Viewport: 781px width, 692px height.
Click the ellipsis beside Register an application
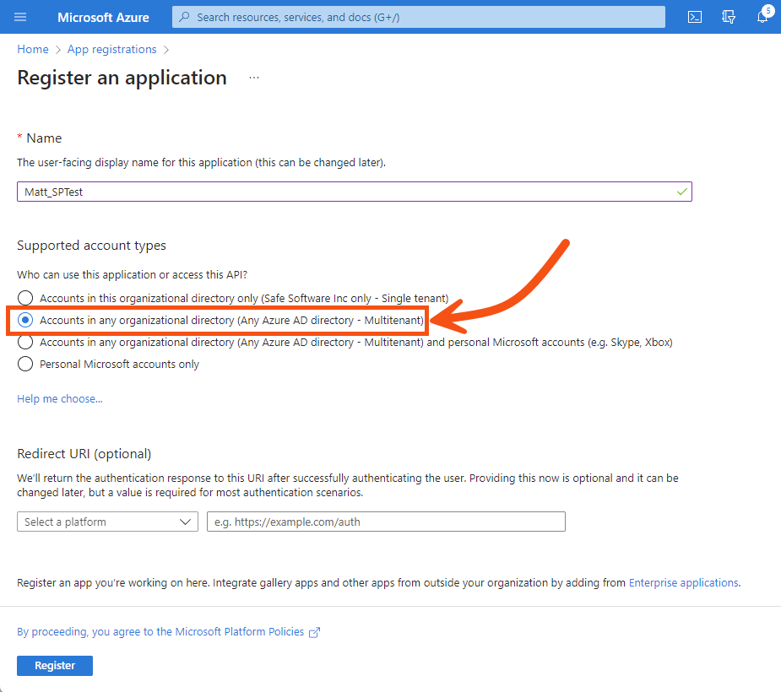coord(253,77)
